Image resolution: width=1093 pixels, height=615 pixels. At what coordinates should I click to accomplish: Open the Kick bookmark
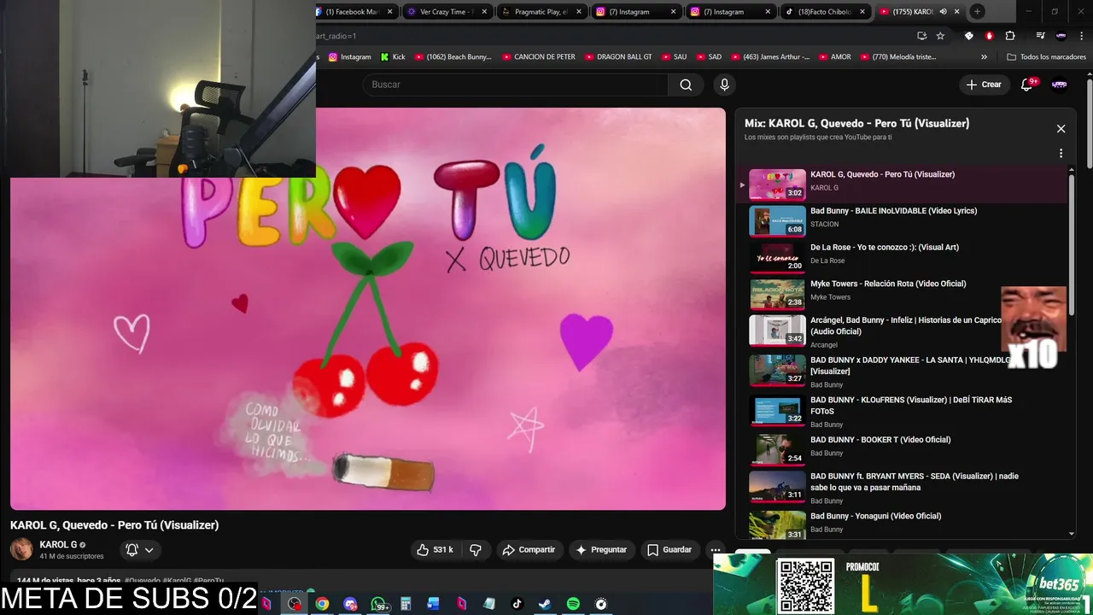[x=393, y=57]
